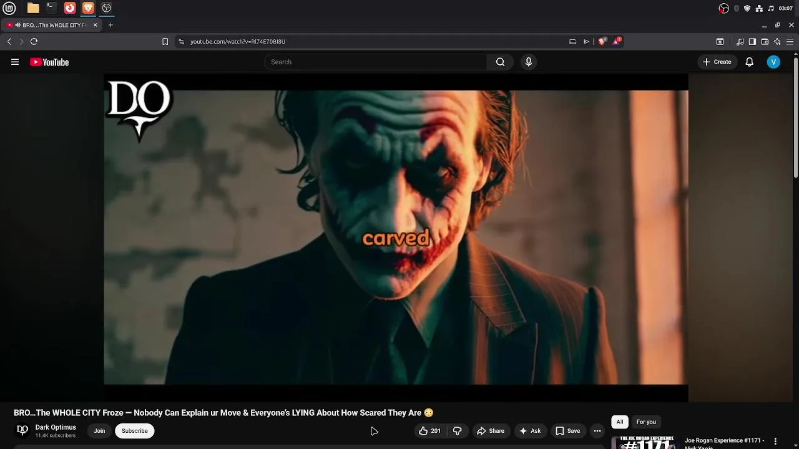Subscribe to Dark Optimus
Screen dimensions: 799x449
click(135, 431)
